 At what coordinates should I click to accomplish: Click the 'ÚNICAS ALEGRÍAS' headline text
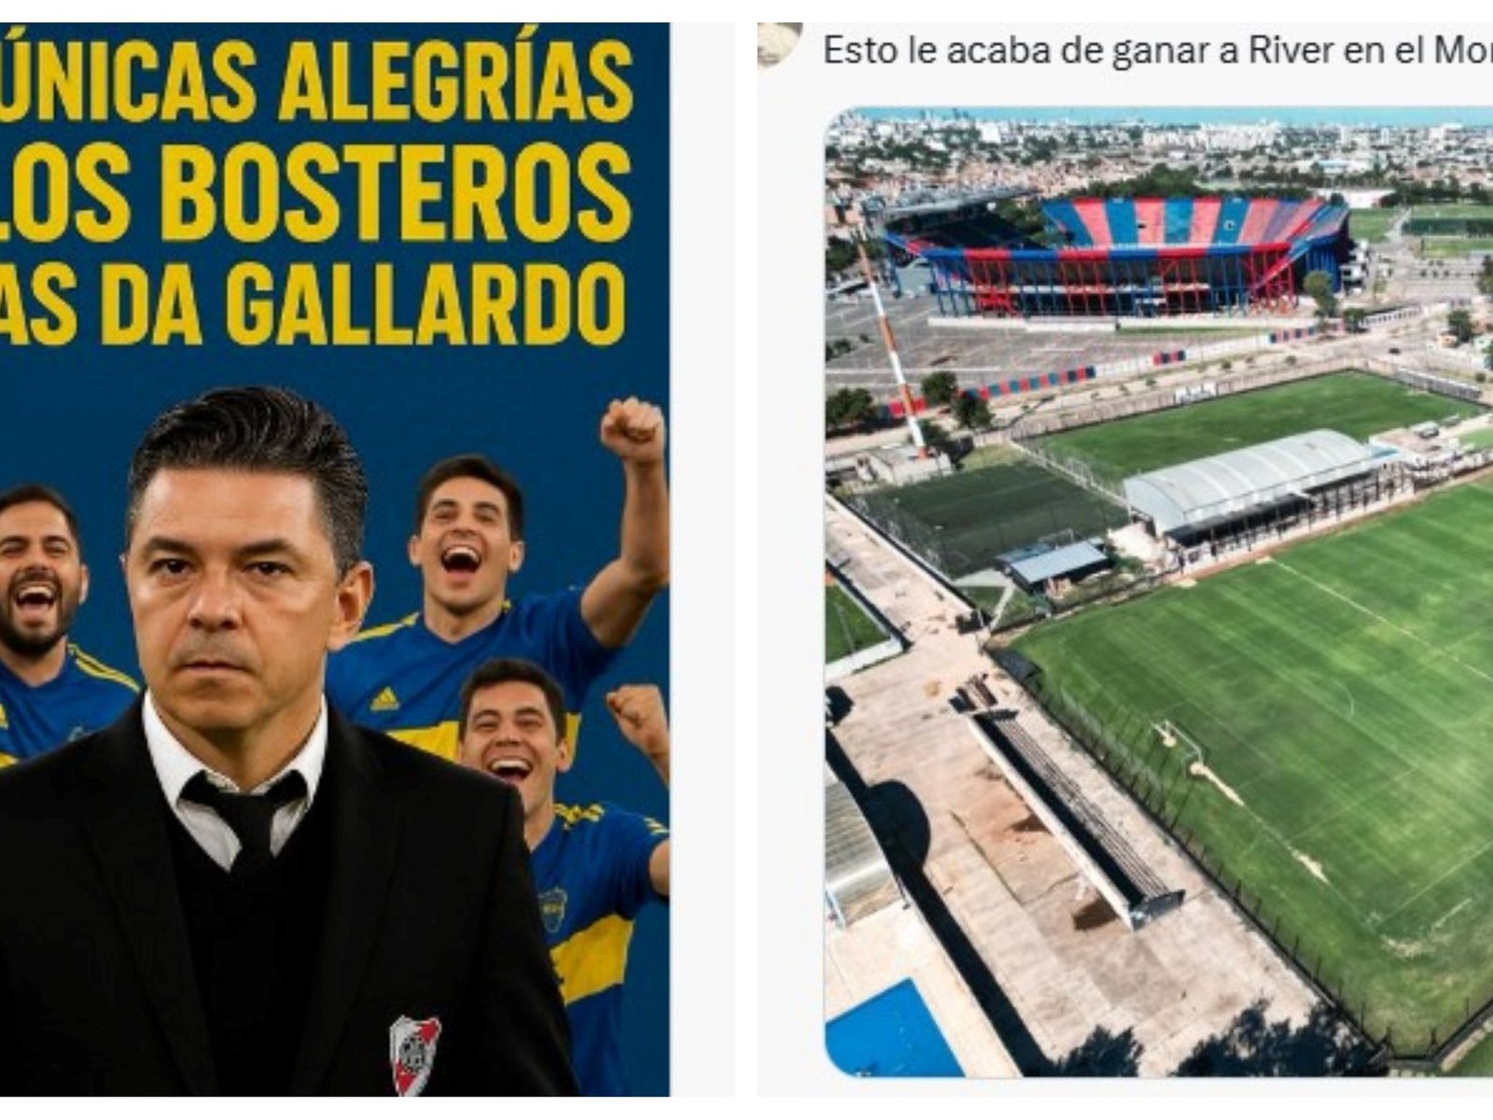pyautogui.click(x=314, y=81)
